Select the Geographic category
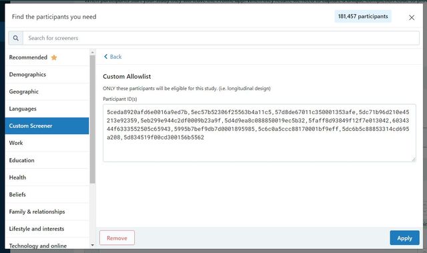Screen dimensions: 427x253 47,91
